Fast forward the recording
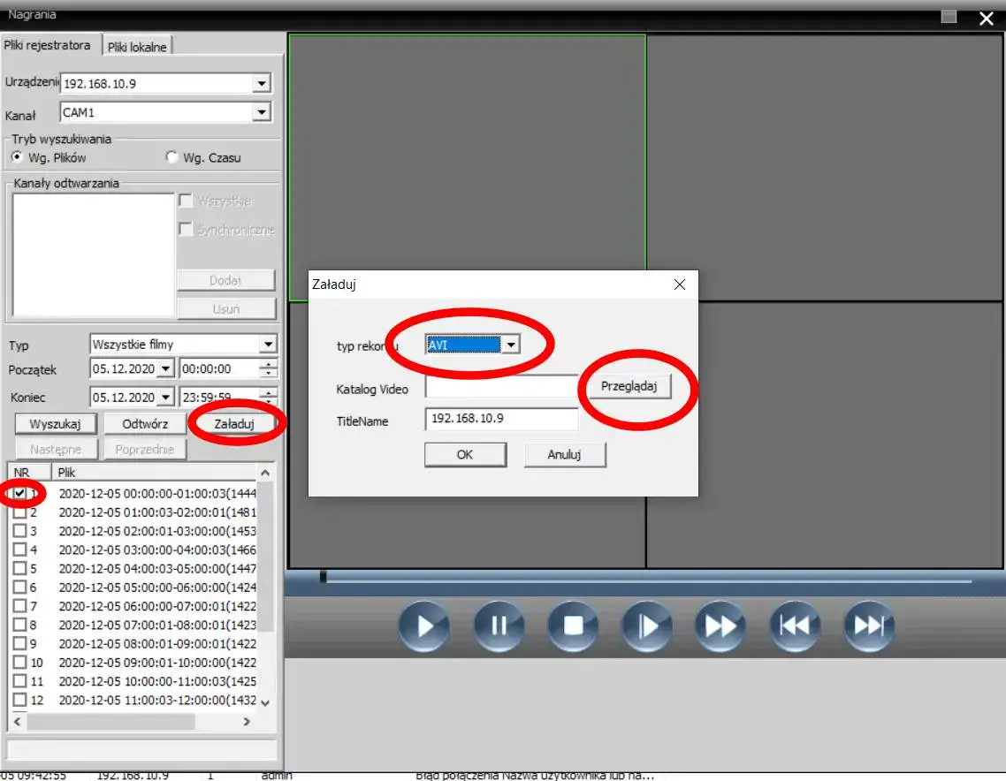 point(720,626)
